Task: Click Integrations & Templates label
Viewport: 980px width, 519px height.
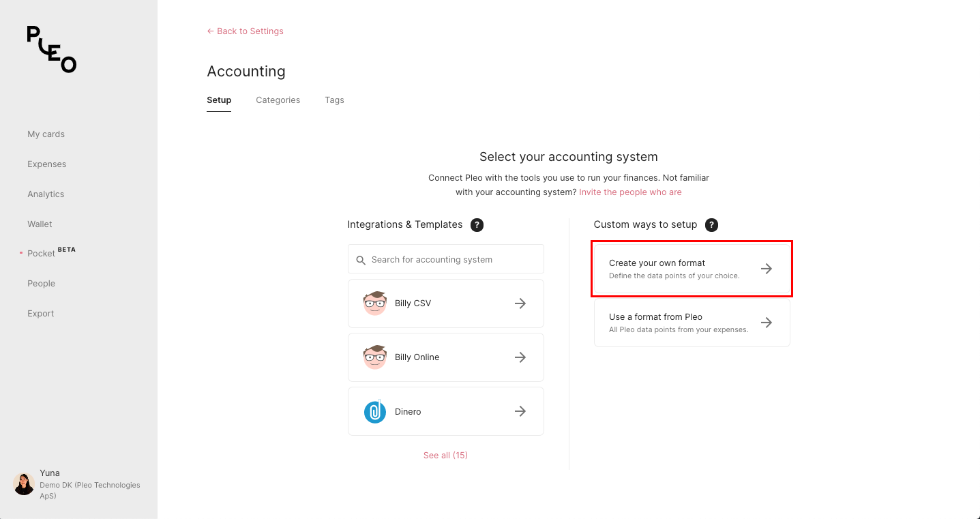Action: (x=405, y=224)
